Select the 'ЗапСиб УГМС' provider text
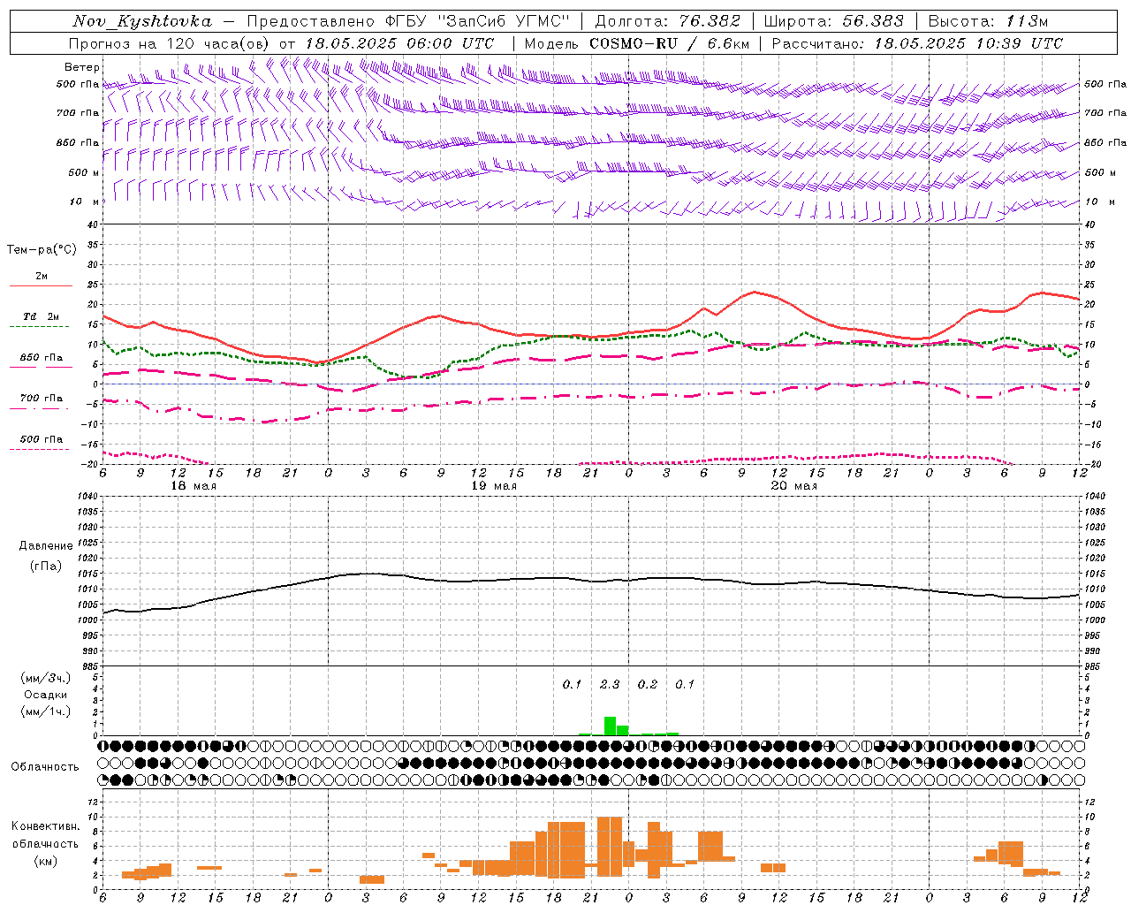1131x905 pixels. pos(505,21)
